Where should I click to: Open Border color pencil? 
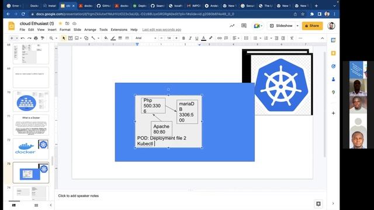pyautogui.click(x=113, y=38)
